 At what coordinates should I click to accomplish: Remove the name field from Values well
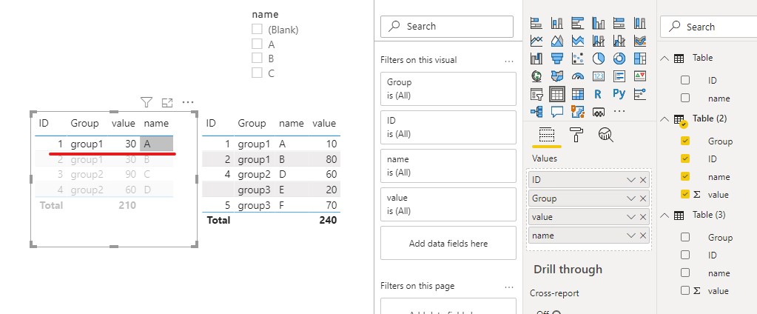pos(643,235)
